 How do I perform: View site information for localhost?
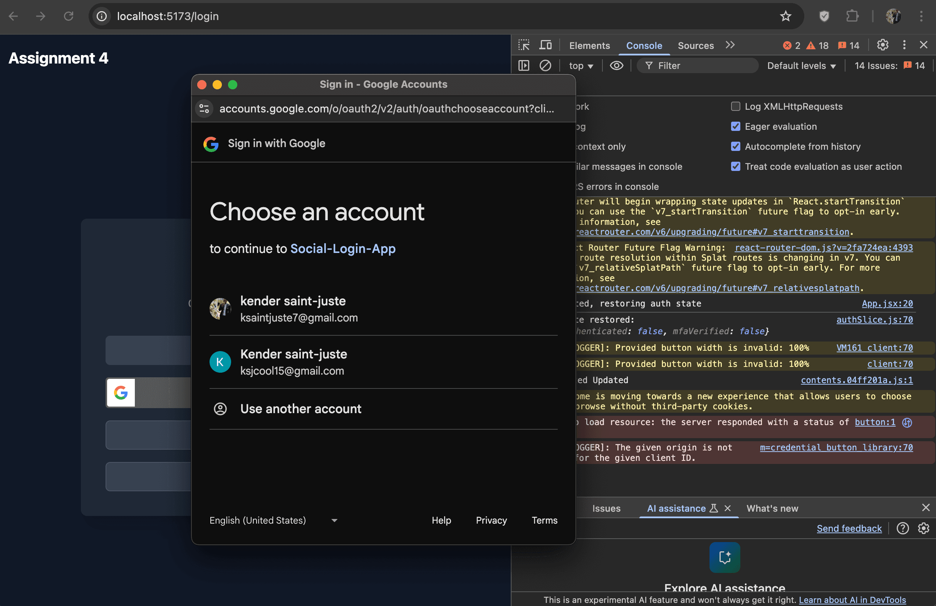coord(101,16)
